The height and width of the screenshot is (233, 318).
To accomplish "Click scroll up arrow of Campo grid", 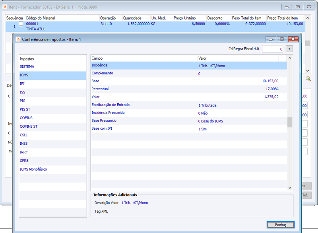I will tap(290, 58).
